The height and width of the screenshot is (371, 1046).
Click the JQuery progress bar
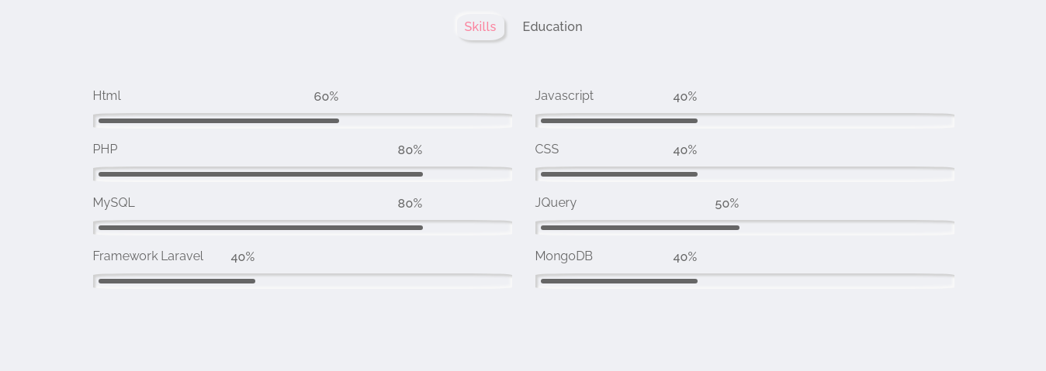tap(745, 228)
